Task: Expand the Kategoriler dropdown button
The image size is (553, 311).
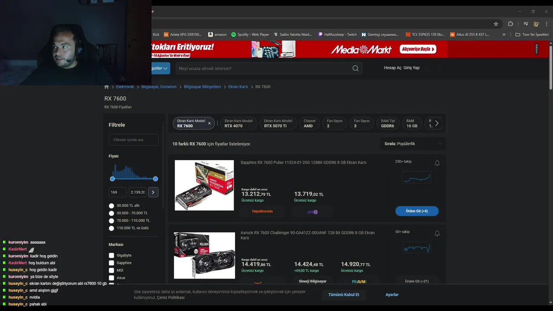Action: point(160,68)
